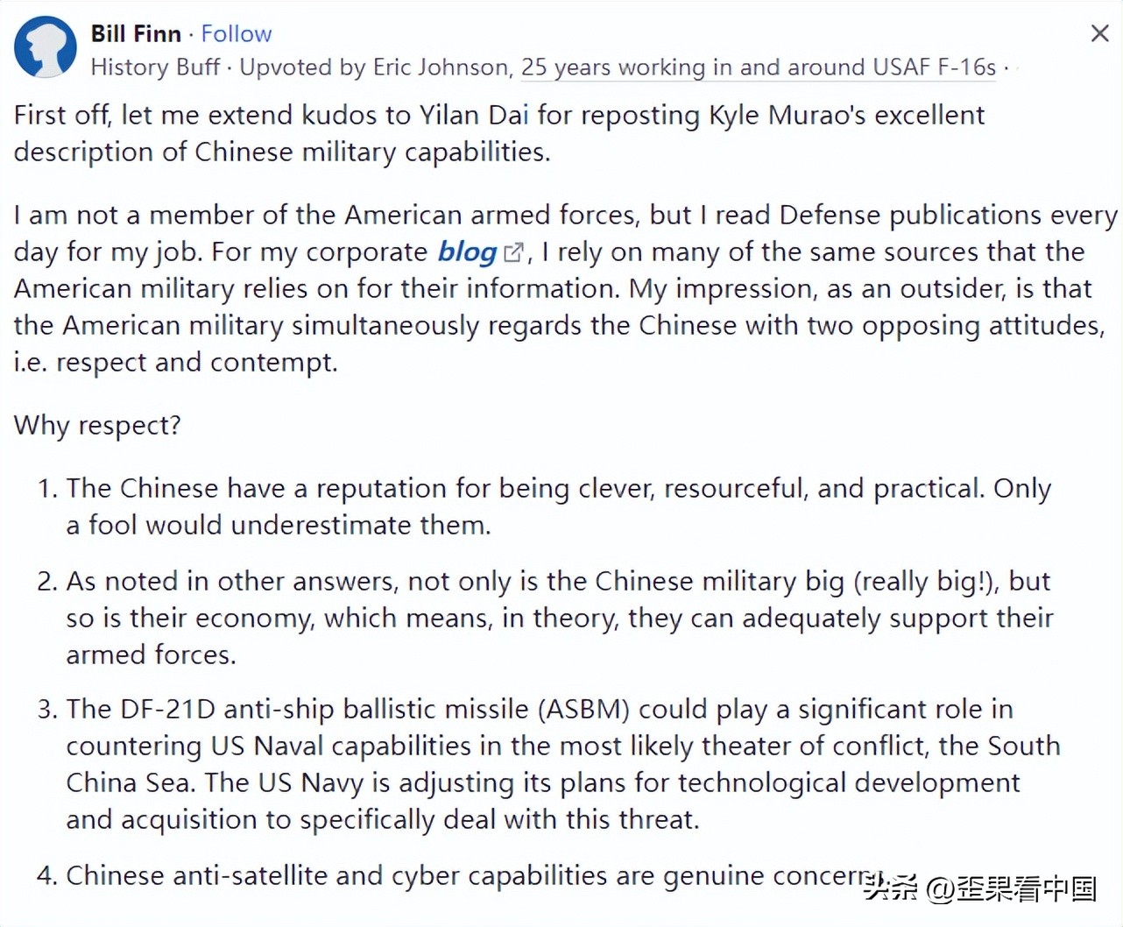Image resolution: width=1123 pixels, height=927 pixels.
Task: Click the USAF F-16s credential link
Action: 758,67
